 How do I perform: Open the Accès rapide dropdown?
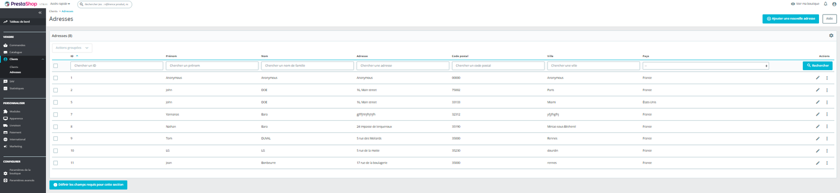coord(60,4)
